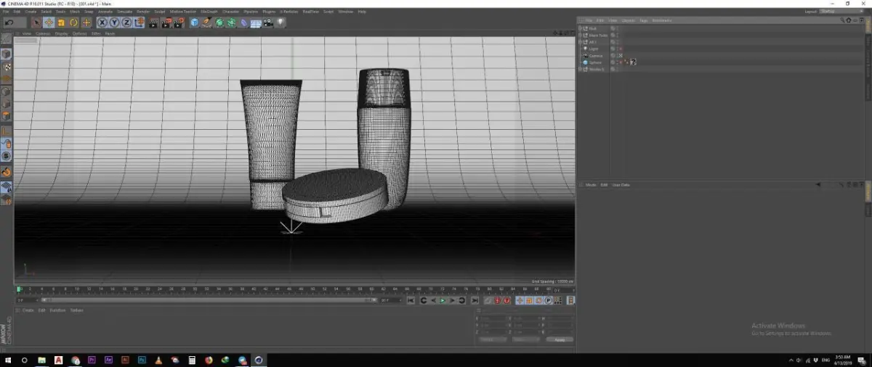Viewport: 872px width, 367px height.
Task: Open Edit Render Settings icon
Action: click(179, 23)
